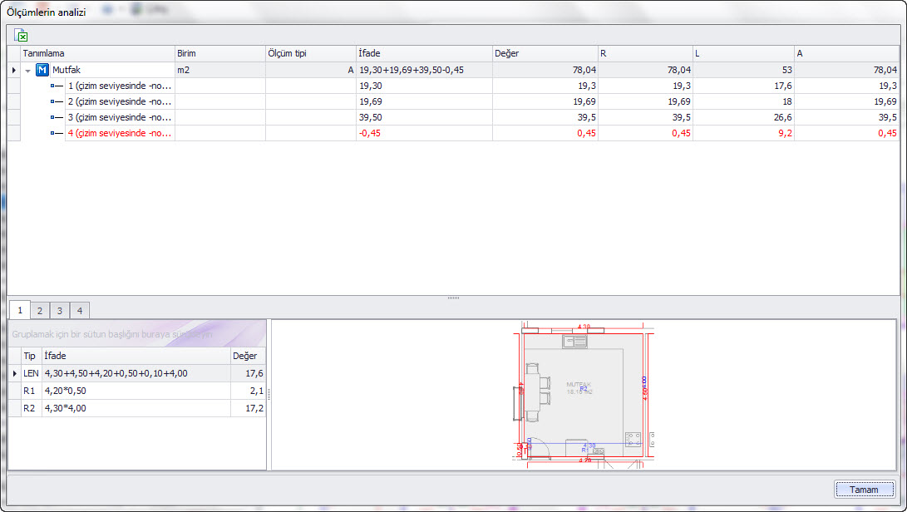Click the blue M icon beside Mutfak
The width and height of the screenshot is (907, 512).
click(42, 71)
